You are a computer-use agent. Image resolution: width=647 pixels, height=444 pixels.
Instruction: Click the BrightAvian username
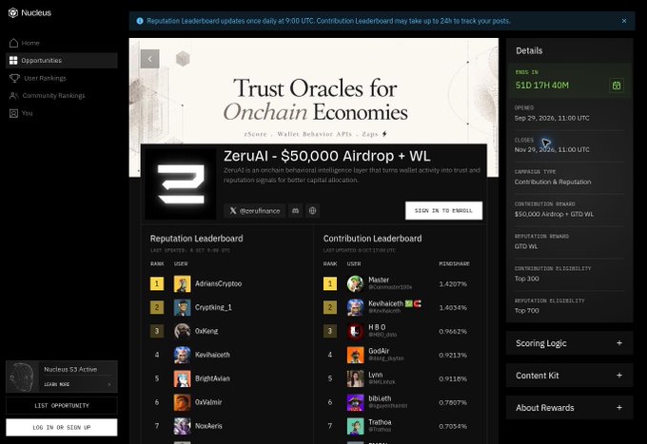(x=212, y=378)
